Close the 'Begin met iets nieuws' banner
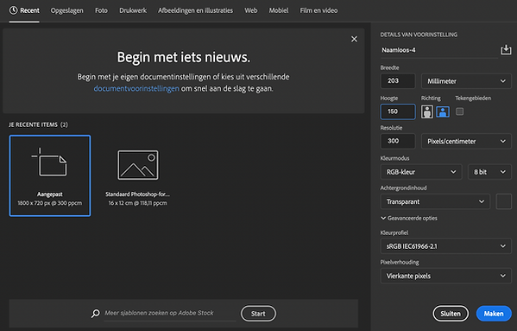The width and height of the screenshot is (517, 331). (354, 39)
